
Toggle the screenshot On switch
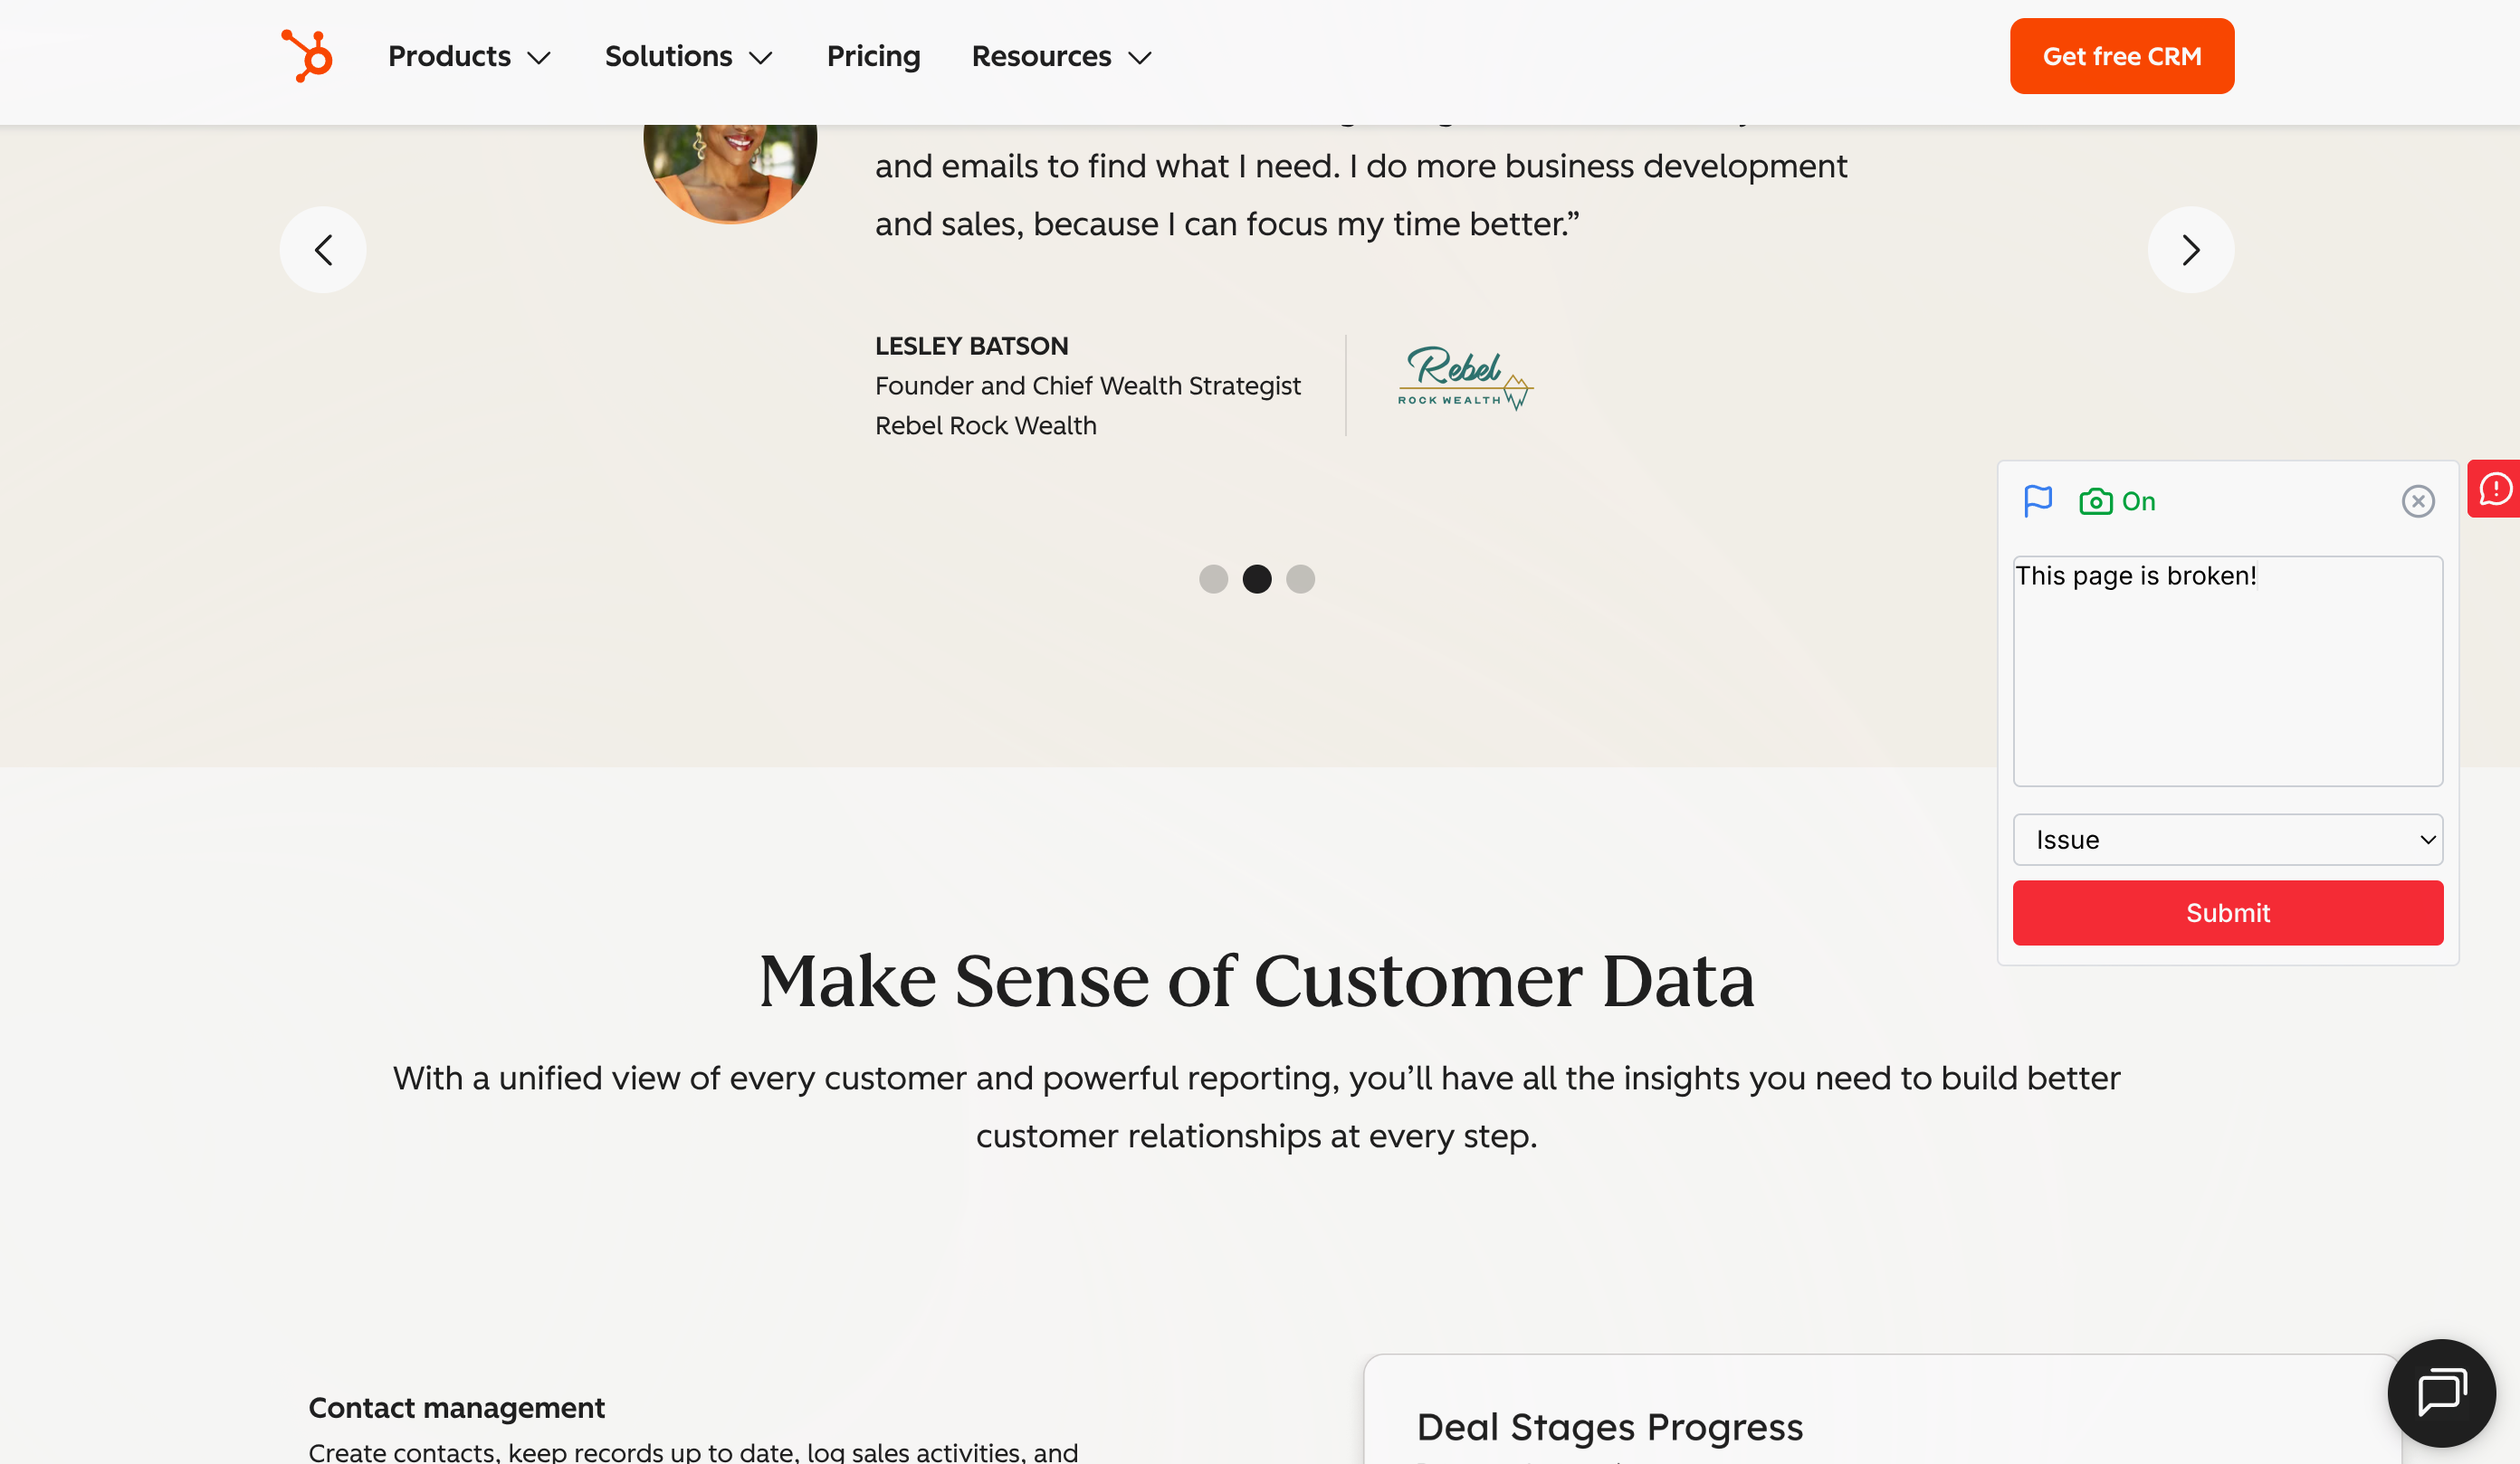2140,500
